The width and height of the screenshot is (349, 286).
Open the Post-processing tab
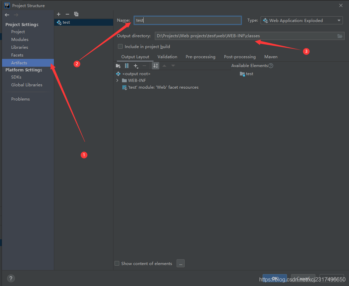[240, 57]
